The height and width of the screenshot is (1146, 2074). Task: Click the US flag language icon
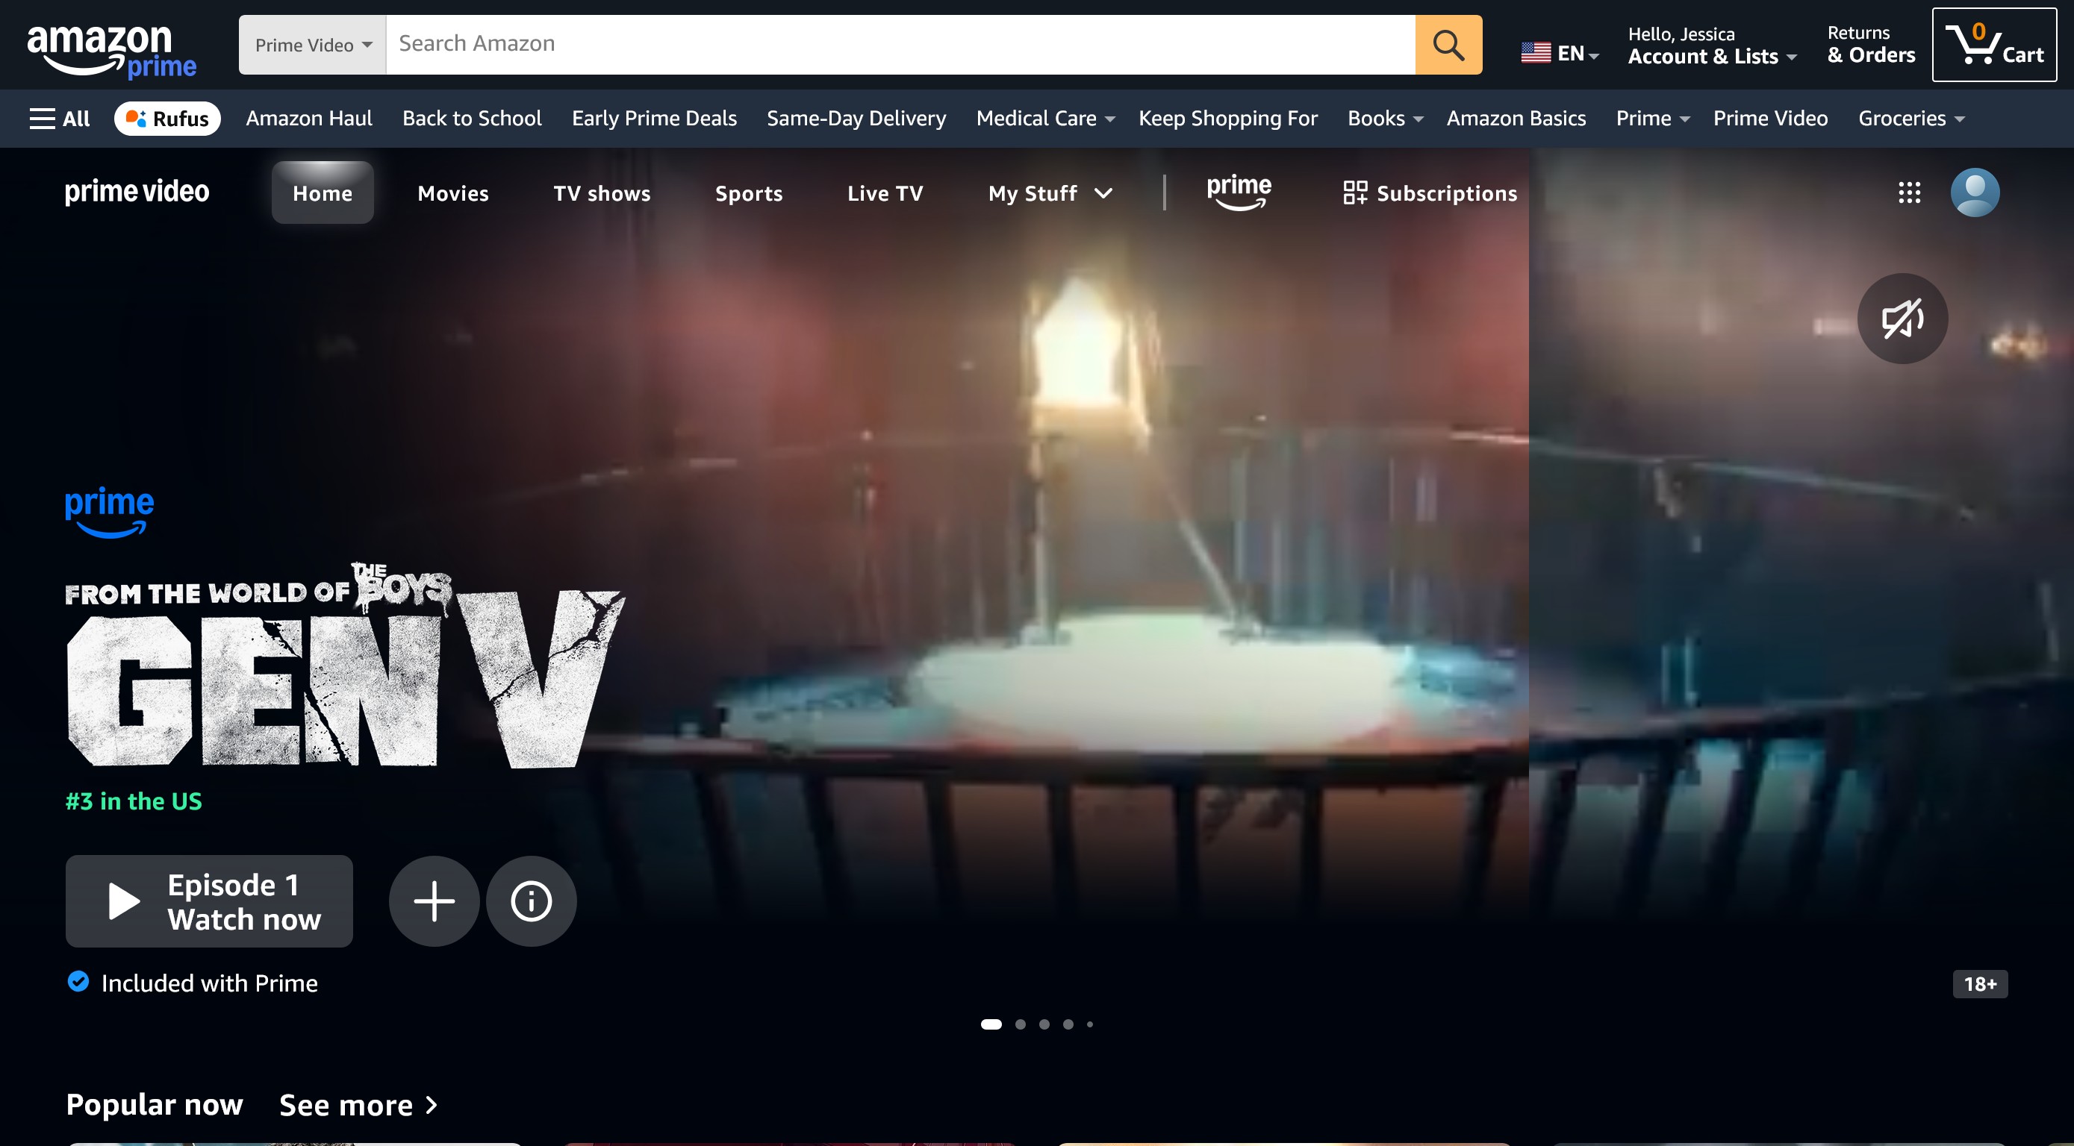pyautogui.click(x=1536, y=53)
